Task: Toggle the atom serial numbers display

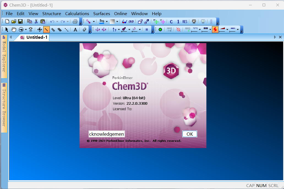Action: tap(178, 21)
